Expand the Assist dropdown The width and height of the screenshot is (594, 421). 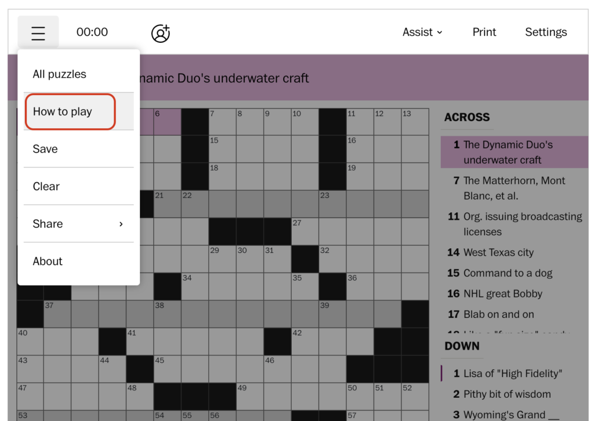tap(422, 32)
